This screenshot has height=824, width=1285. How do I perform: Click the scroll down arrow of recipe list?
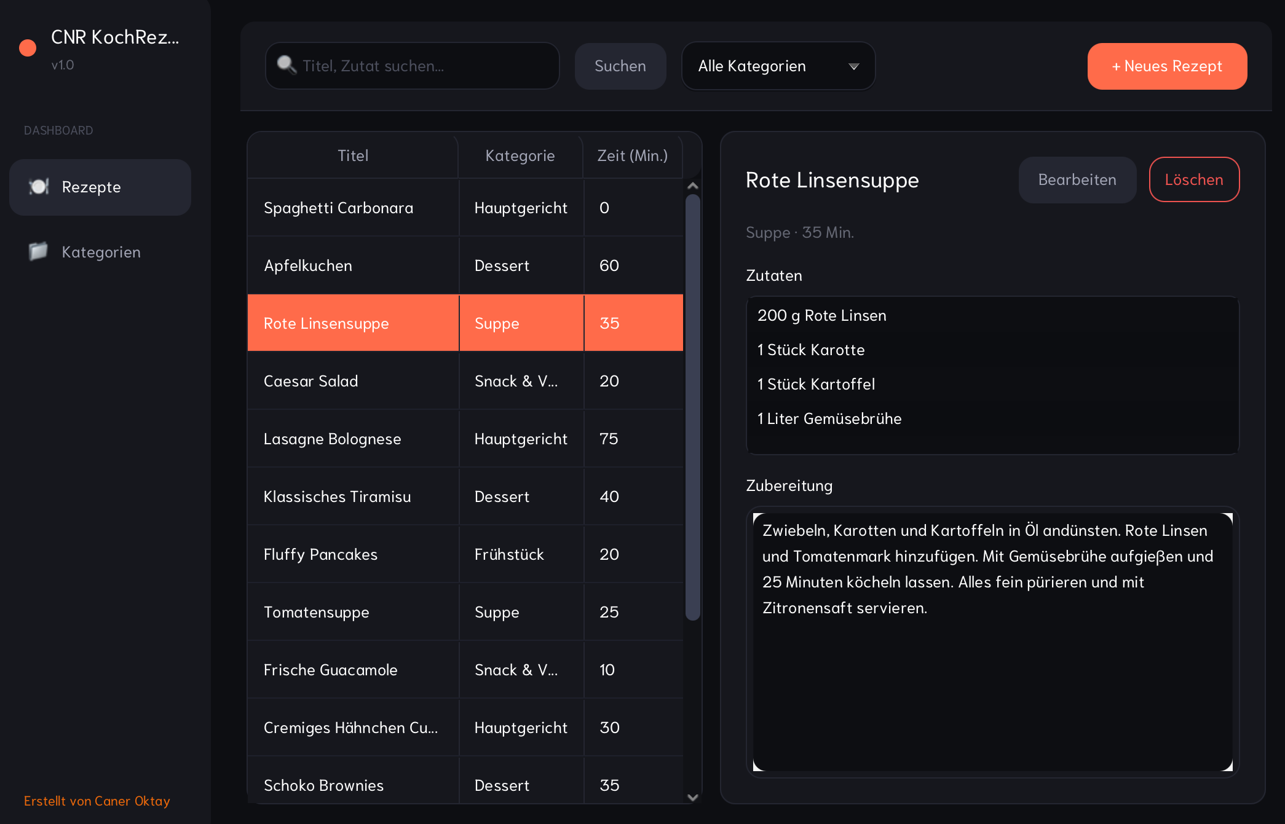693,797
